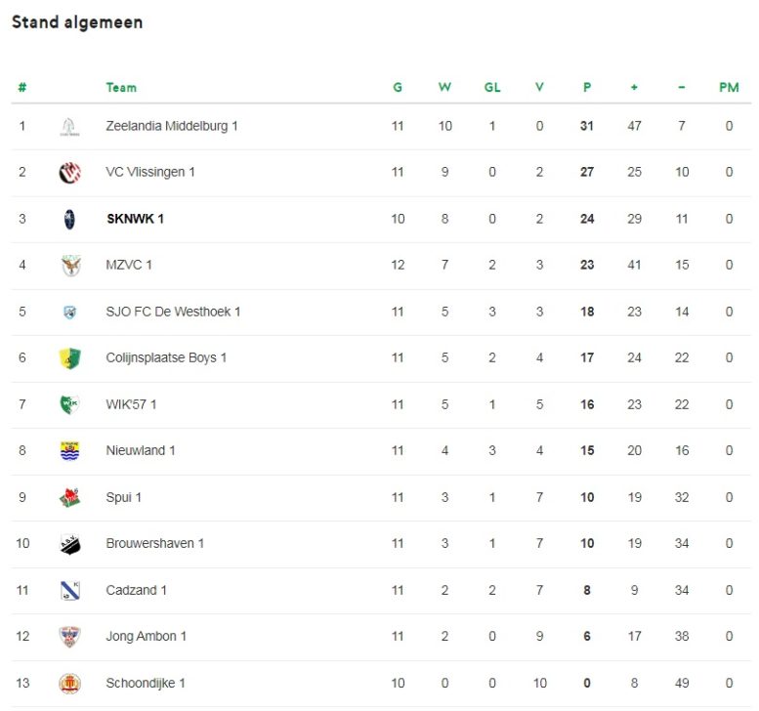Viewport: 759px width, 711px height.
Task: Click the MZVC eagle crest
Action: click(x=70, y=266)
